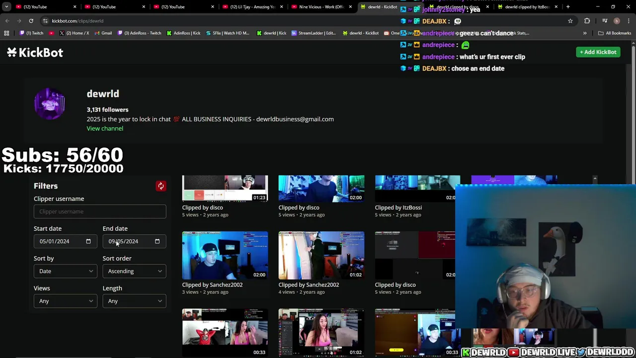Click the 3,131 followers text
The height and width of the screenshot is (358, 636).
107,109
